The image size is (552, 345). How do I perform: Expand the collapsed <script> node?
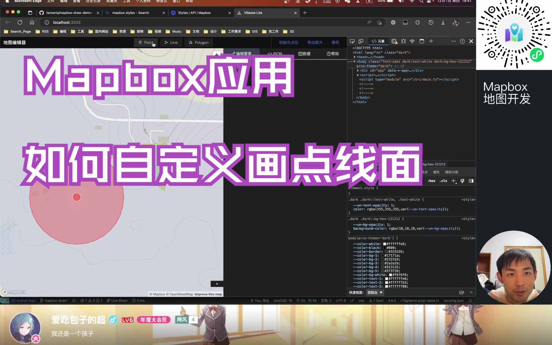pyautogui.click(x=358, y=75)
